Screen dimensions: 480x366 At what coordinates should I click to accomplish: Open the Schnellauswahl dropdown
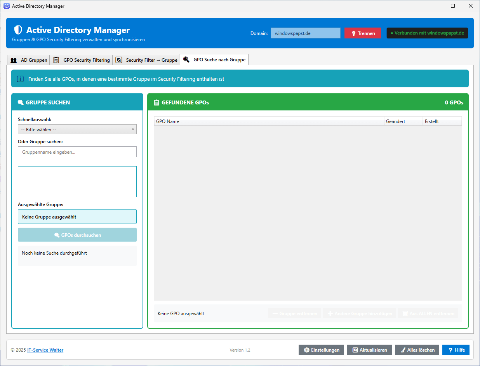77,129
